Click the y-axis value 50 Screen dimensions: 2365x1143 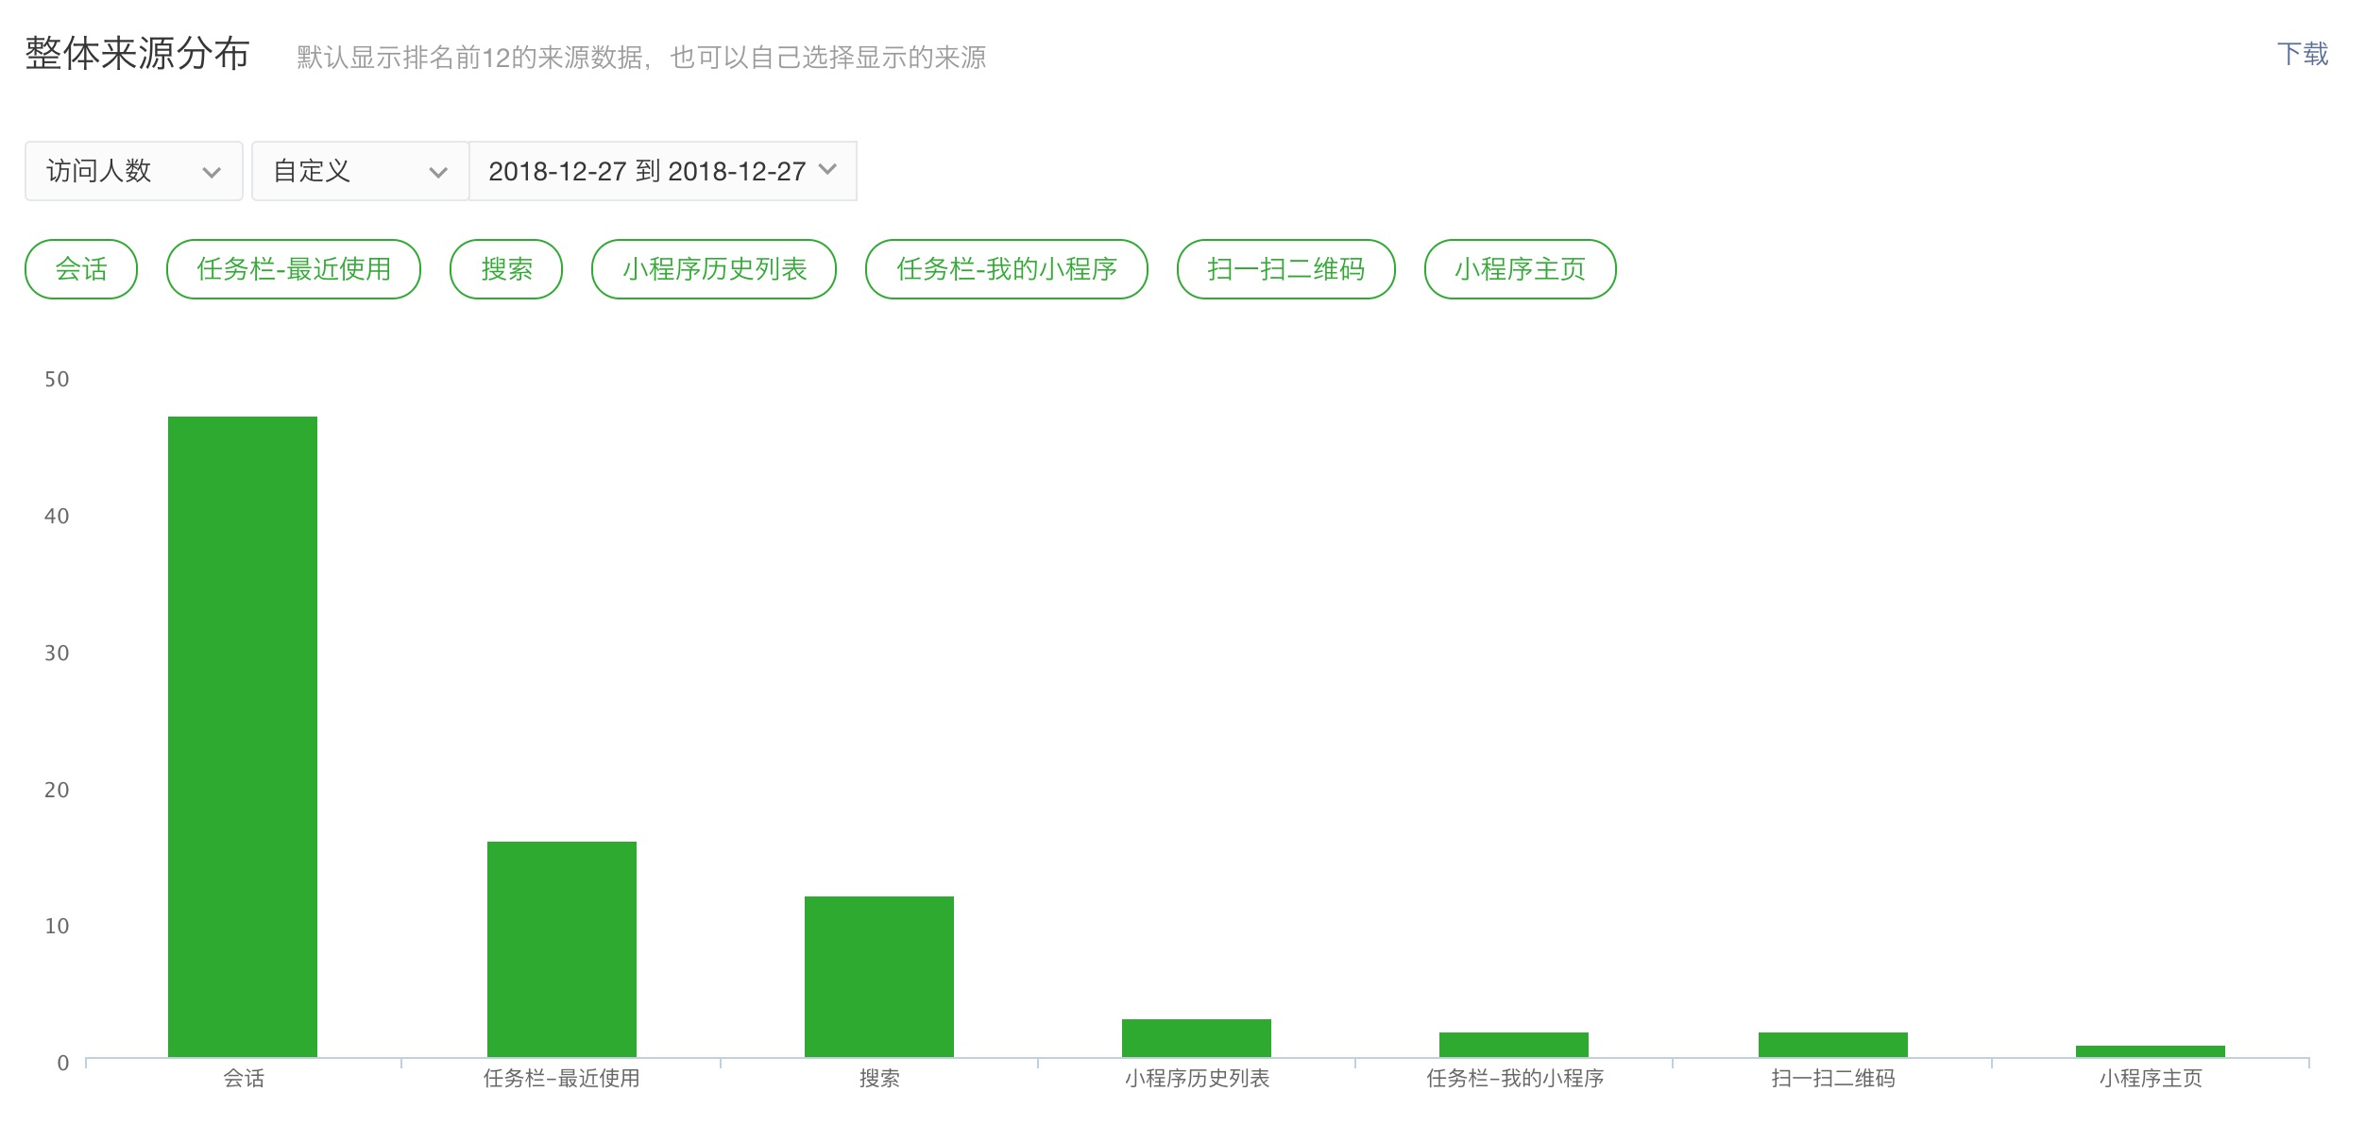[57, 380]
